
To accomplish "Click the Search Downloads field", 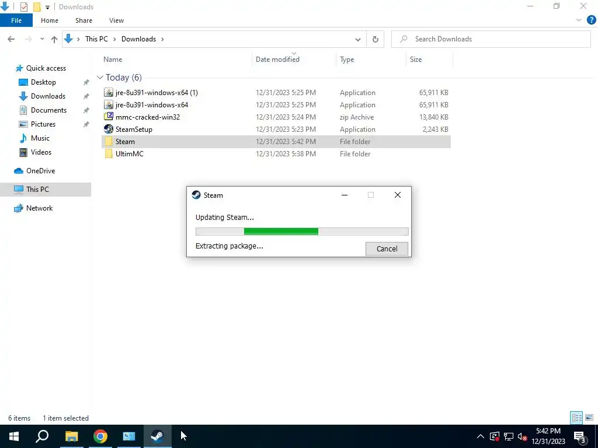I will point(491,39).
